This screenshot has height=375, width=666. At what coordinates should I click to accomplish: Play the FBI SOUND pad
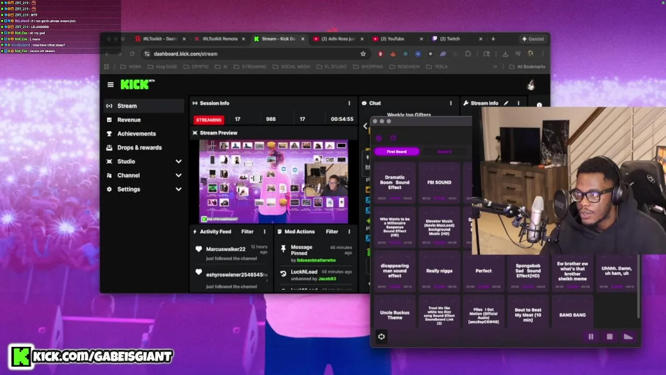tap(439, 182)
